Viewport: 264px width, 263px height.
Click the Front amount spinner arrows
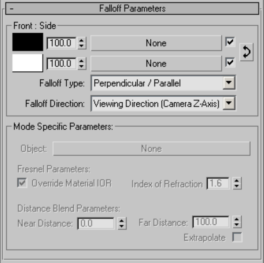(82, 43)
